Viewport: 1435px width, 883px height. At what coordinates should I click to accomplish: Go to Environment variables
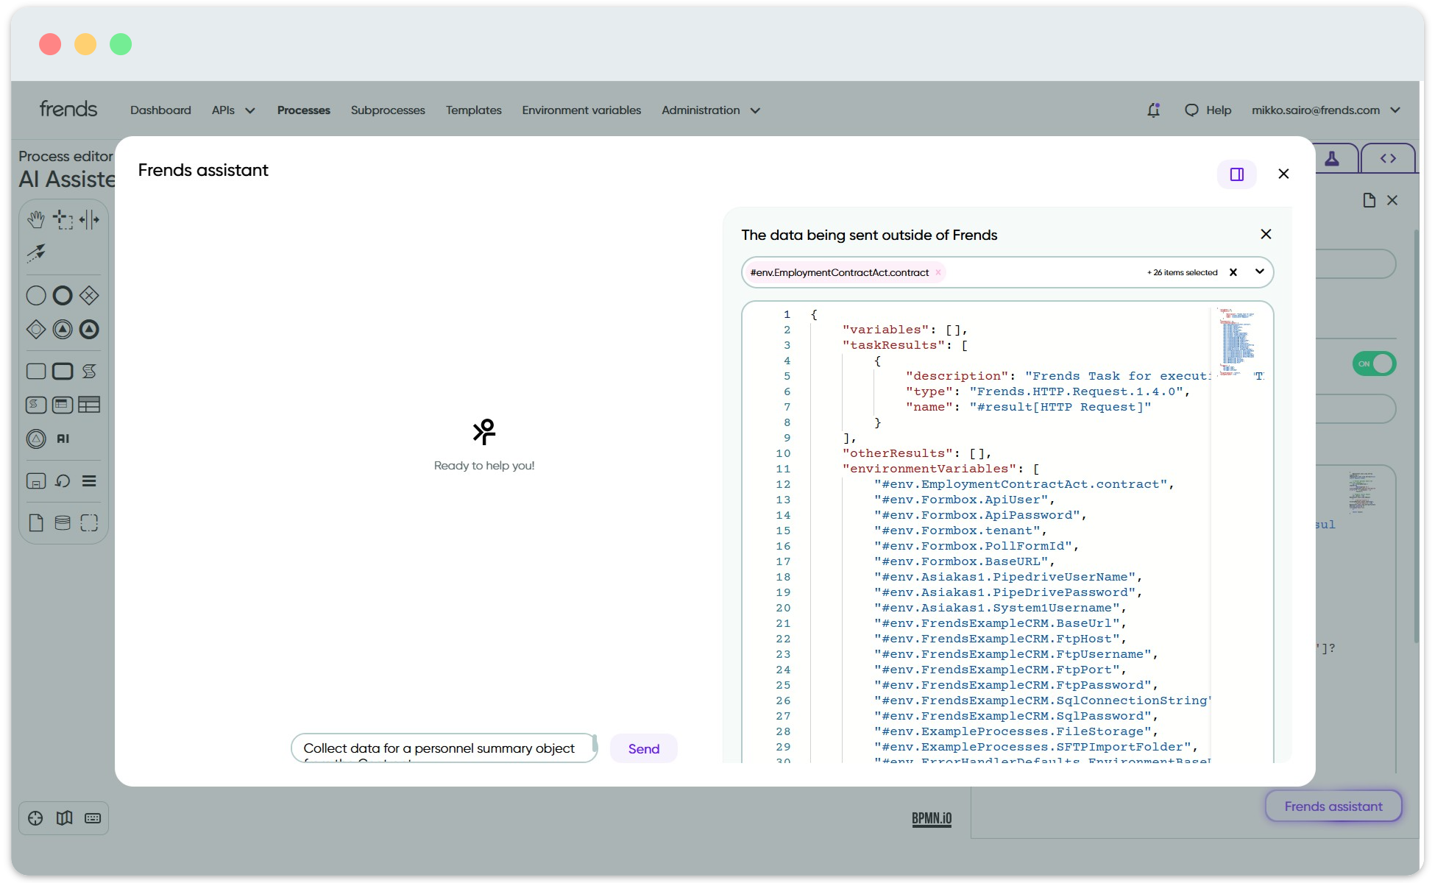click(x=581, y=110)
